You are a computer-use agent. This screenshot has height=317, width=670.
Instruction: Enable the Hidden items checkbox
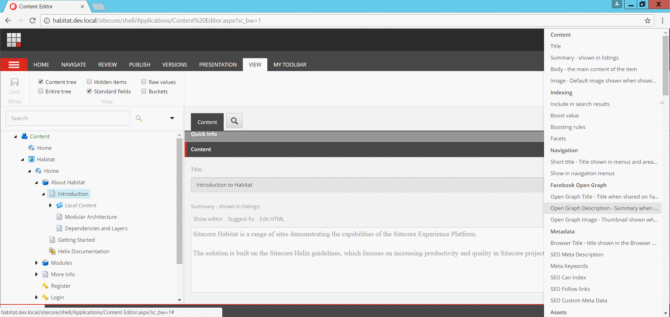click(89, 82)
